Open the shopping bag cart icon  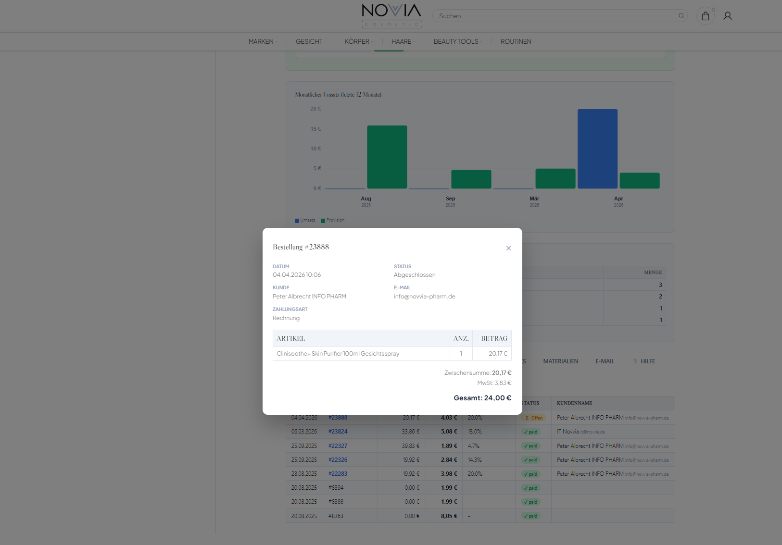click(705, 16)
